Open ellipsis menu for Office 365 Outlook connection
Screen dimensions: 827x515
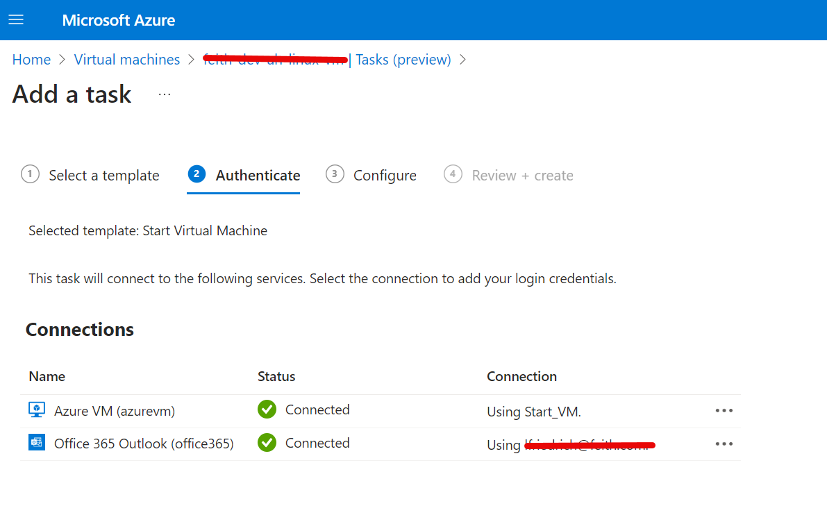coord(724,444)
